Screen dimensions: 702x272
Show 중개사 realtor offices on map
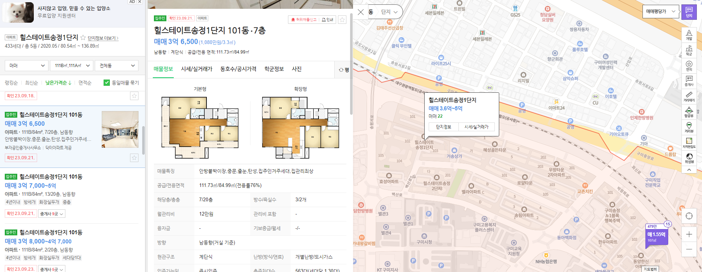[x=689, y=81]
